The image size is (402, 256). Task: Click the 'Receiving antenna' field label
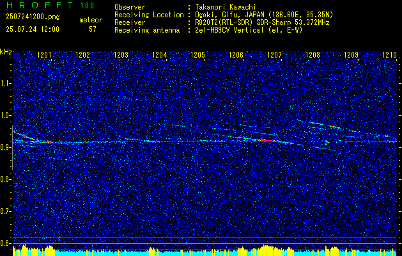tap(147, 30)
